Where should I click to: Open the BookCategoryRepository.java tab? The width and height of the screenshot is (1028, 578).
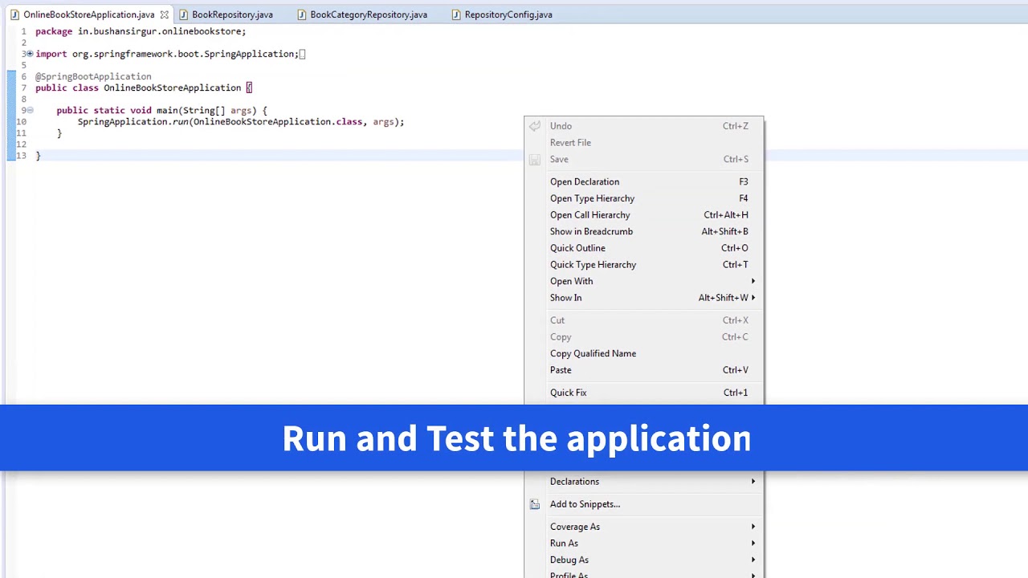(369, 14)
